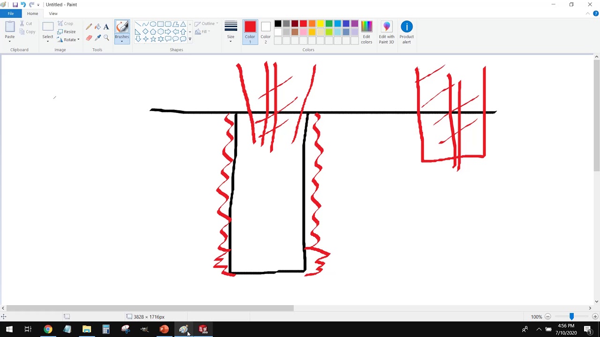Pick the green color swatch

tap(329, 24)
